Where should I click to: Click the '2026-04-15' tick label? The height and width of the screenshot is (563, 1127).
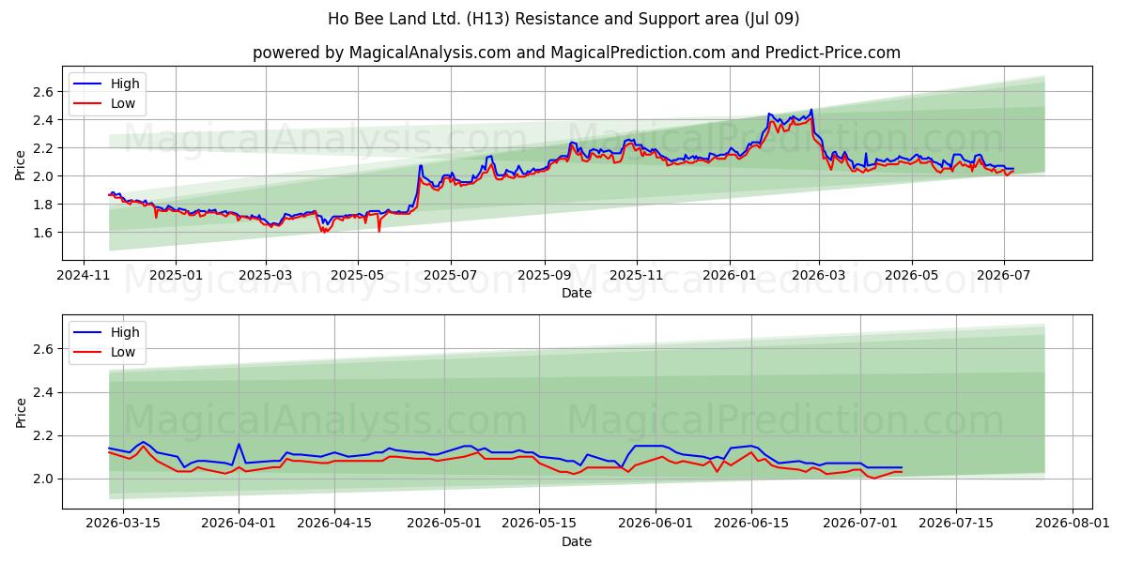click(333, 524)
